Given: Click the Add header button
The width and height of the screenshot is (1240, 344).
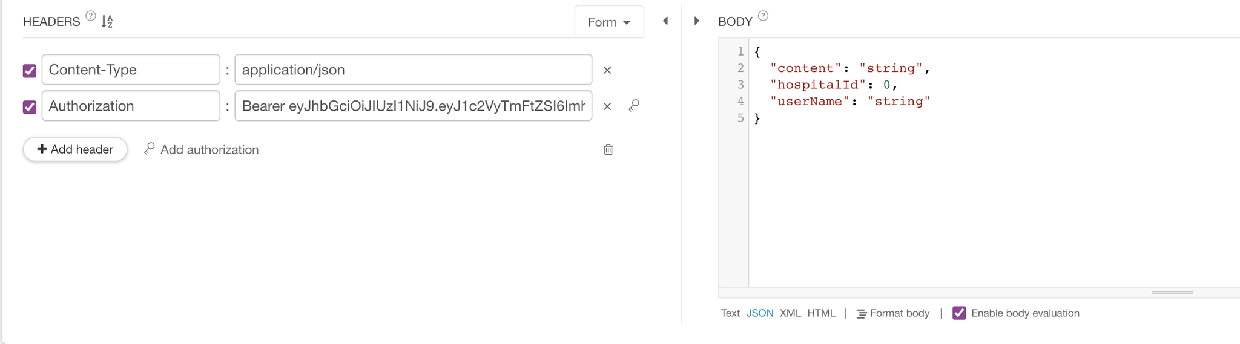Looking at the screenshot, I should coord(75,149).
